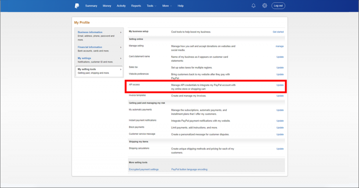Click the Shipping calculations label
The width and height of the screenshot is (359, 188).
(139, 149)
